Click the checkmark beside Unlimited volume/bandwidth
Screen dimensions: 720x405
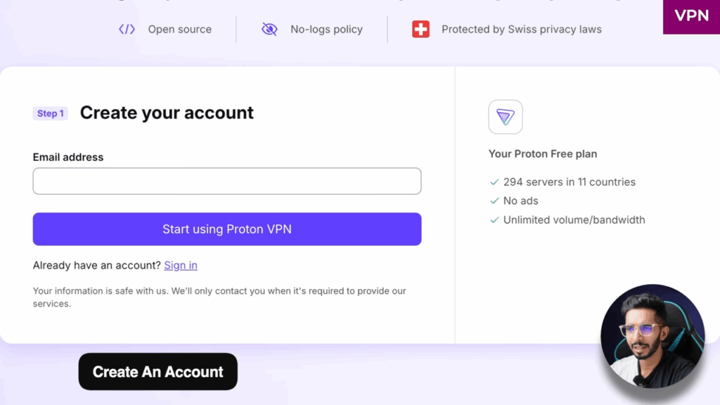494,220
